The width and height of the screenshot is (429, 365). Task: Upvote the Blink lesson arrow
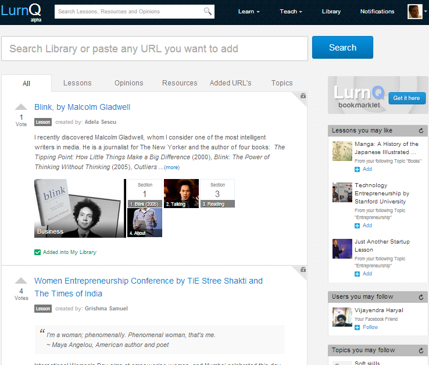coord(21,107)
